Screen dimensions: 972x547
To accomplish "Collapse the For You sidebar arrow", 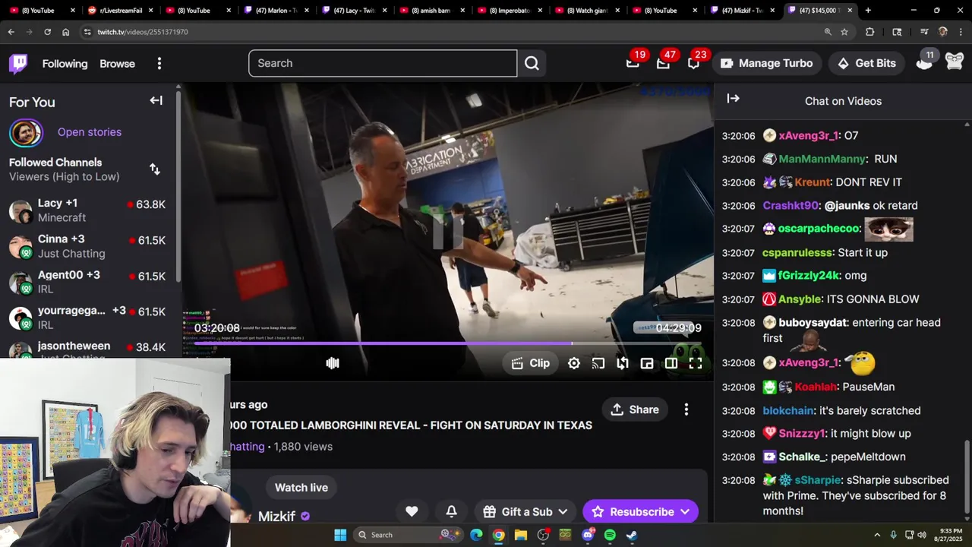I will [x=156, y=100].
